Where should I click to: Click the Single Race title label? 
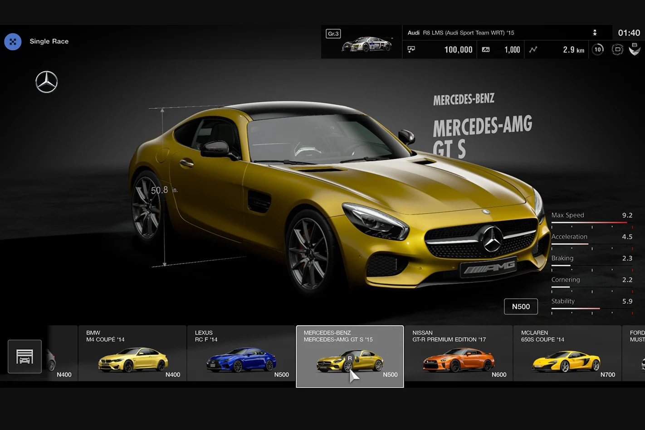[x=49, y=41]
